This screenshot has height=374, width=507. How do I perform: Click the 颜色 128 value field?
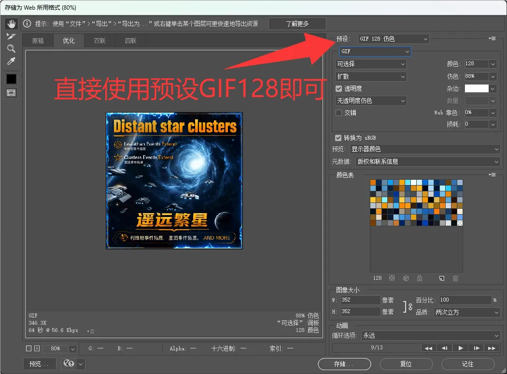pyautogui.click(x=476, y=64)
